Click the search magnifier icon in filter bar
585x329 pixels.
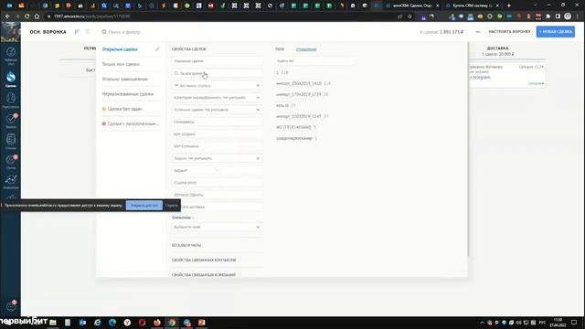point(104,32)
